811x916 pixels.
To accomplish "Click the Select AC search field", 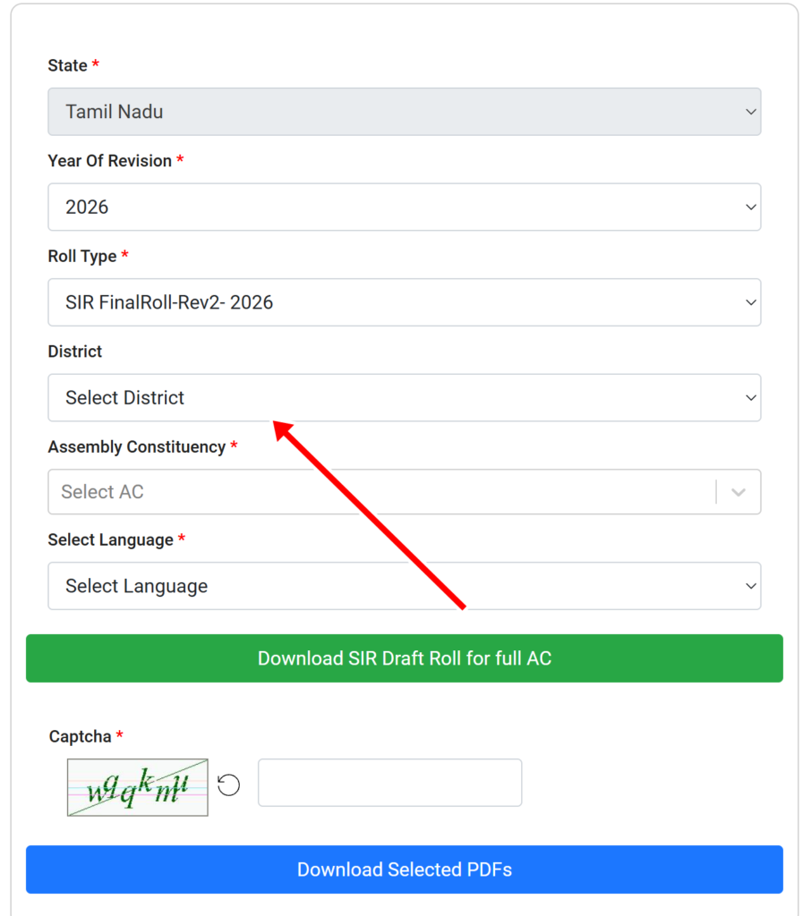I will (x=380, y=492).
